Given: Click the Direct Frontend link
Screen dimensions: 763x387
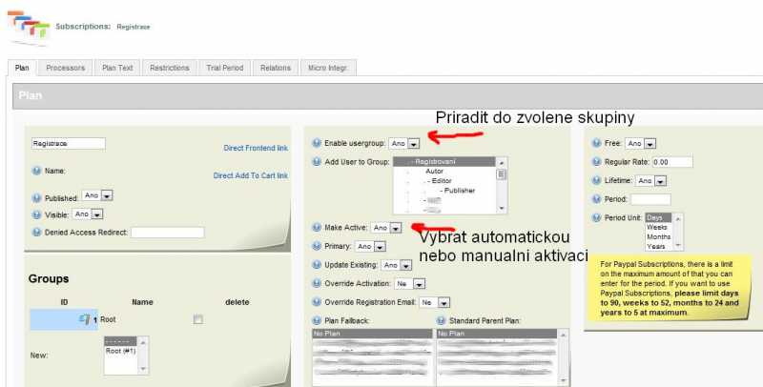Looking at the screenshot, I should [255, 148].
